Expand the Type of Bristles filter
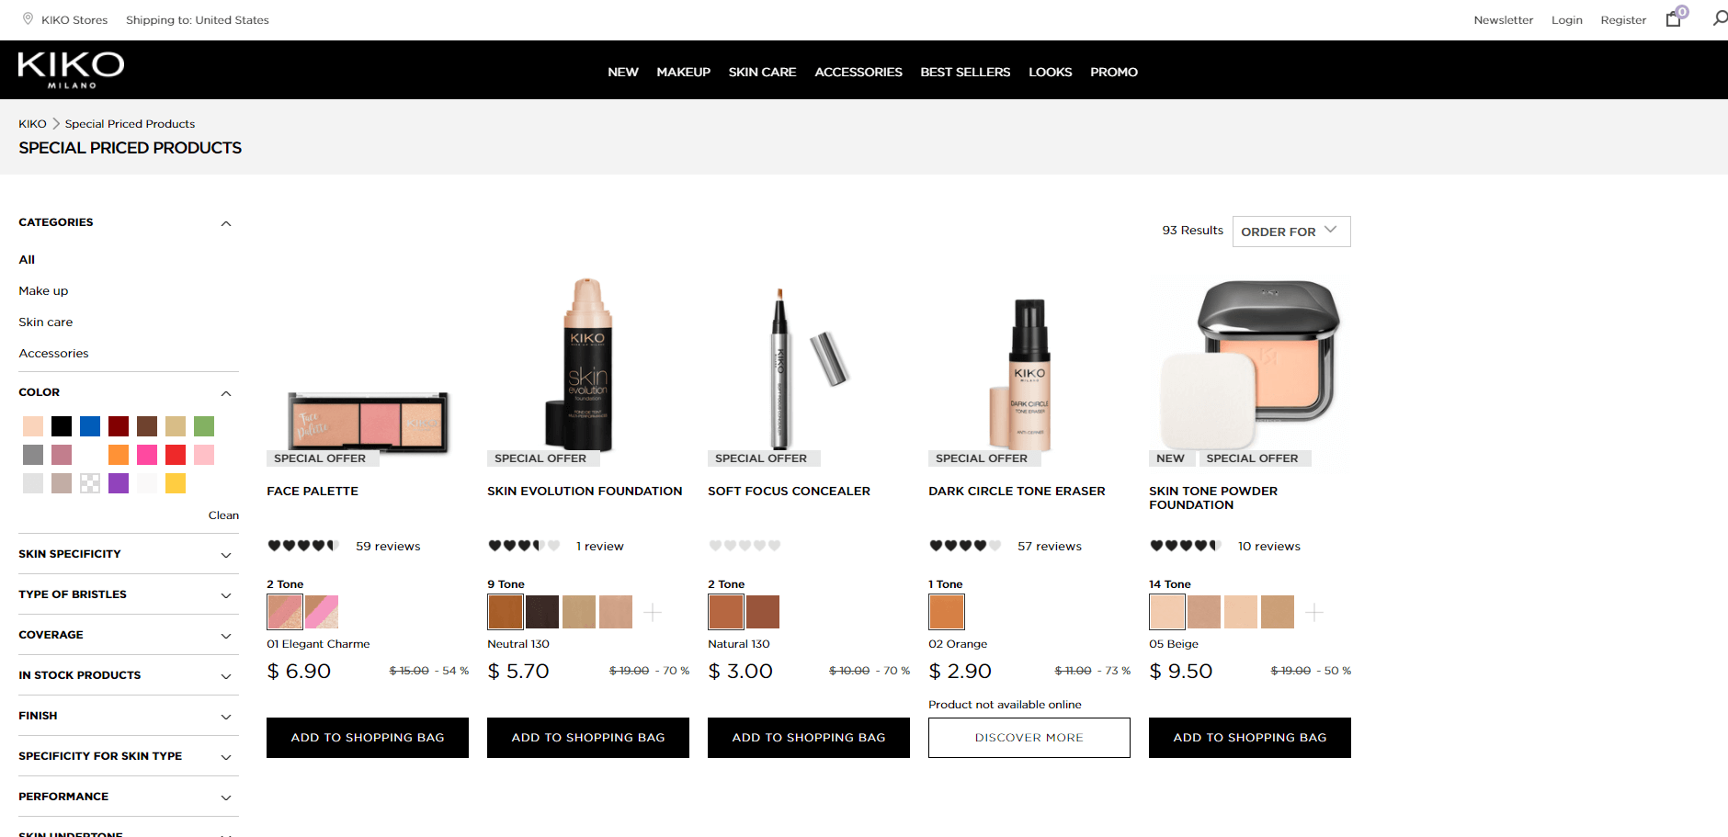 226,595
